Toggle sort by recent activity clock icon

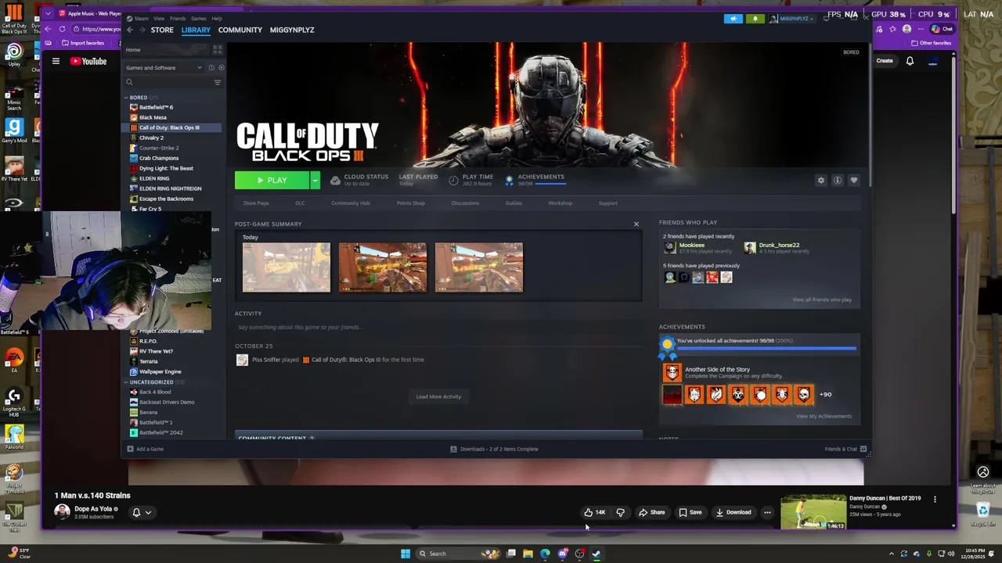(x=211, y=67)
